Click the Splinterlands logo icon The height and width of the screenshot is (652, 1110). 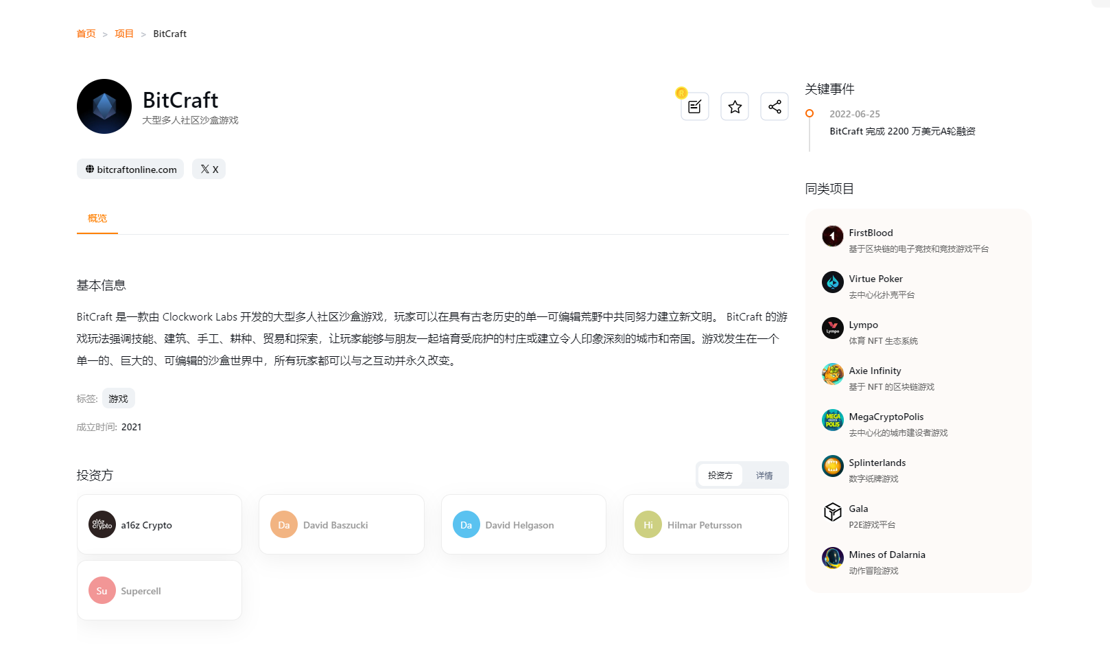point(833,466)
